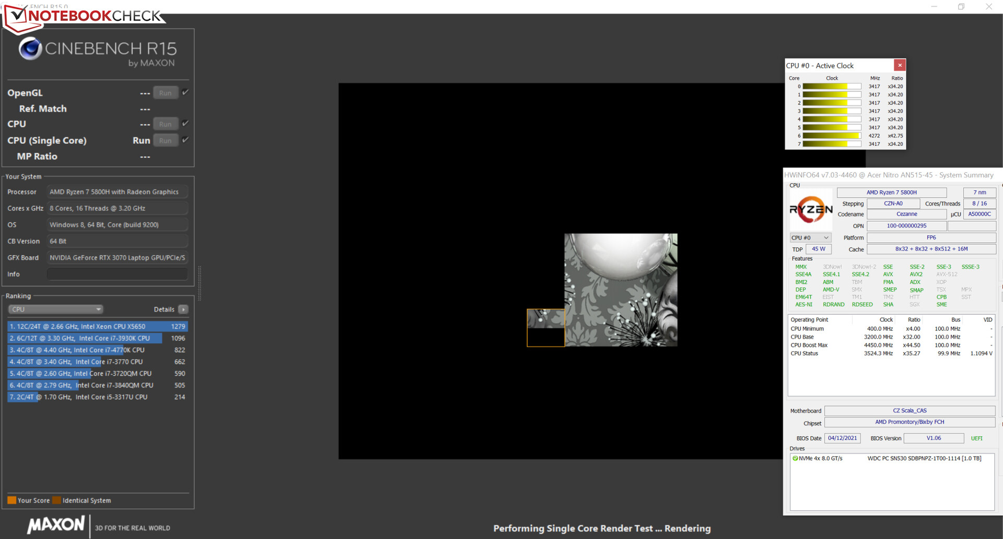Click the Cores/Threads 8 / 16 value

pyautogui.click(x=979, y=204)
